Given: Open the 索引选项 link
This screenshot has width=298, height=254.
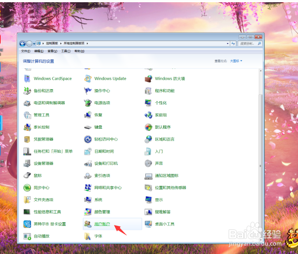Looking at the screenshot, I should point(102,176).
